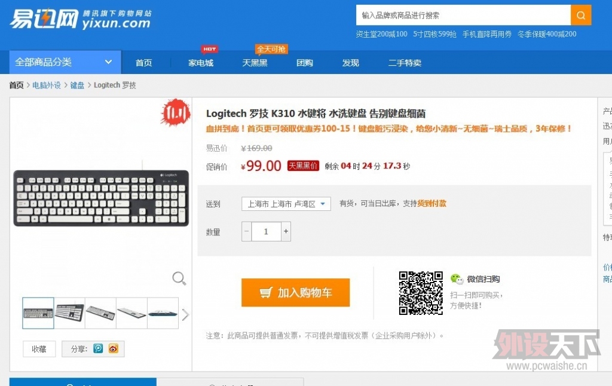This screenshot has width=612, height=386.
Task: Click the WeChat logo icon
Action: (x=457, y=278)
